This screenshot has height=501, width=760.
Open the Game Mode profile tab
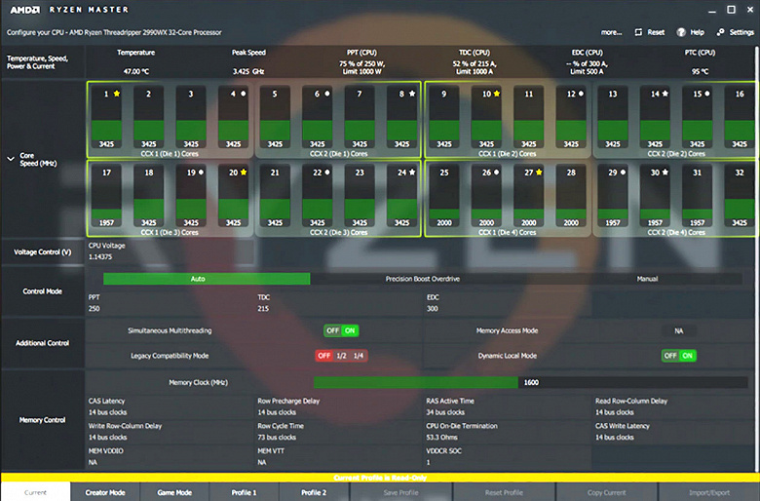pos(174,492)
